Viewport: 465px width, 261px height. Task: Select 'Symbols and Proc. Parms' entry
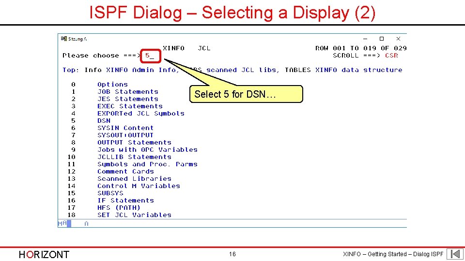tap(147, 164)
